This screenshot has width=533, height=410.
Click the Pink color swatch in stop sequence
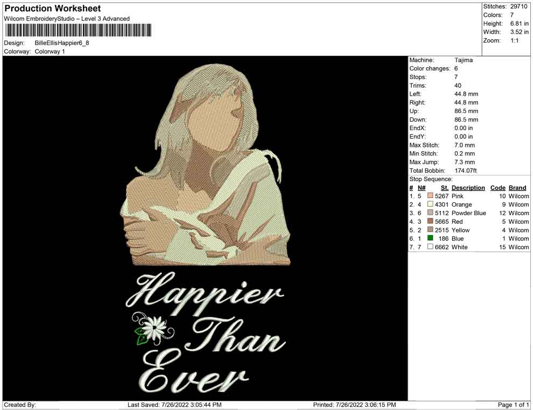click(x=430, y=196)
